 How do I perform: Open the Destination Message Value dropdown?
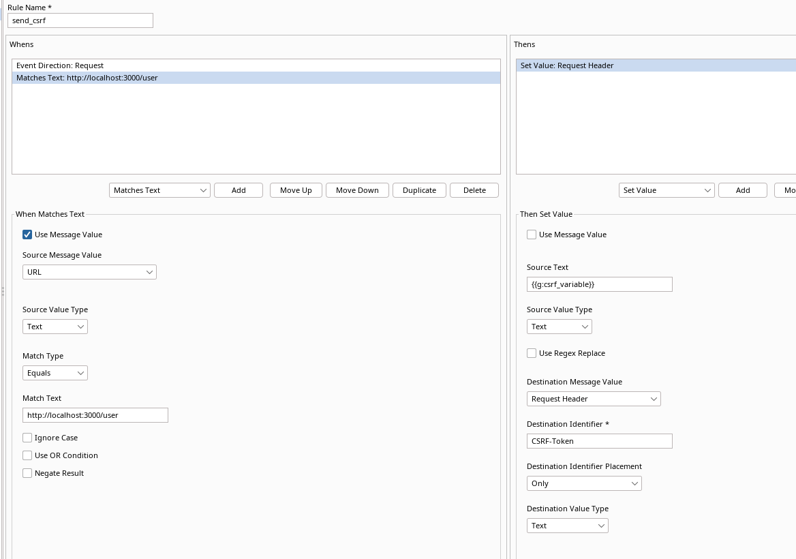pos(594,398)
